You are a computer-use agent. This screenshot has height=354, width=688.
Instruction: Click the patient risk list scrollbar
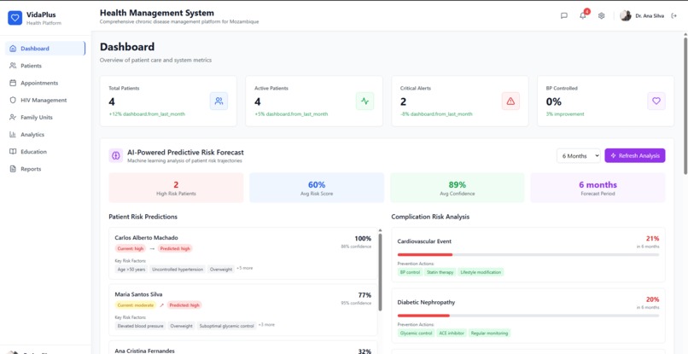[x=380, y=272]
